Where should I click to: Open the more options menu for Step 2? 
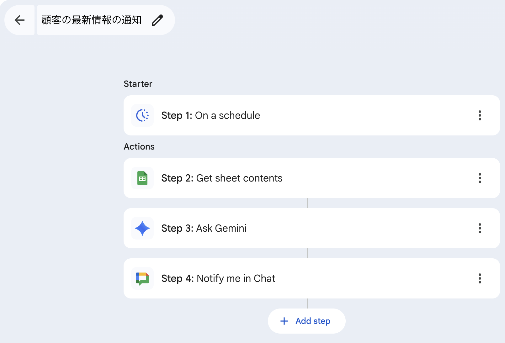tap(480, 178)
